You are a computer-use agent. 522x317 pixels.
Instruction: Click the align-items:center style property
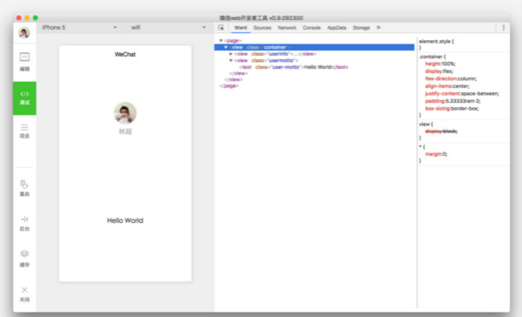click(447, 86)
